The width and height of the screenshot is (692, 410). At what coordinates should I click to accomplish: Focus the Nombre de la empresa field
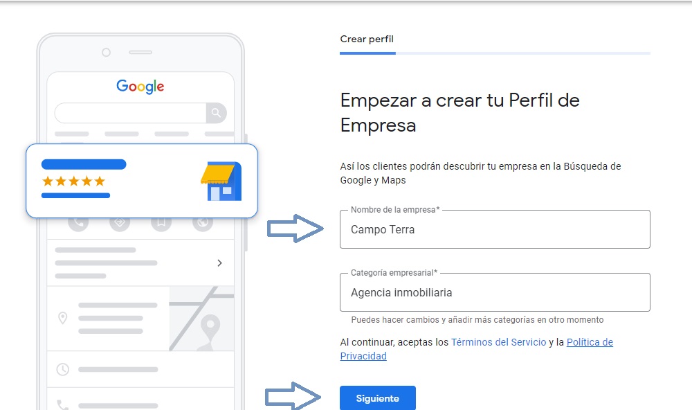pos(495,229)
